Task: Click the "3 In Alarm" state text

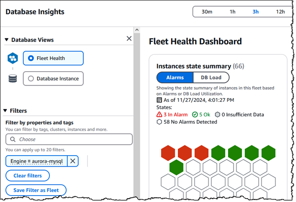Action: (176, 115)
